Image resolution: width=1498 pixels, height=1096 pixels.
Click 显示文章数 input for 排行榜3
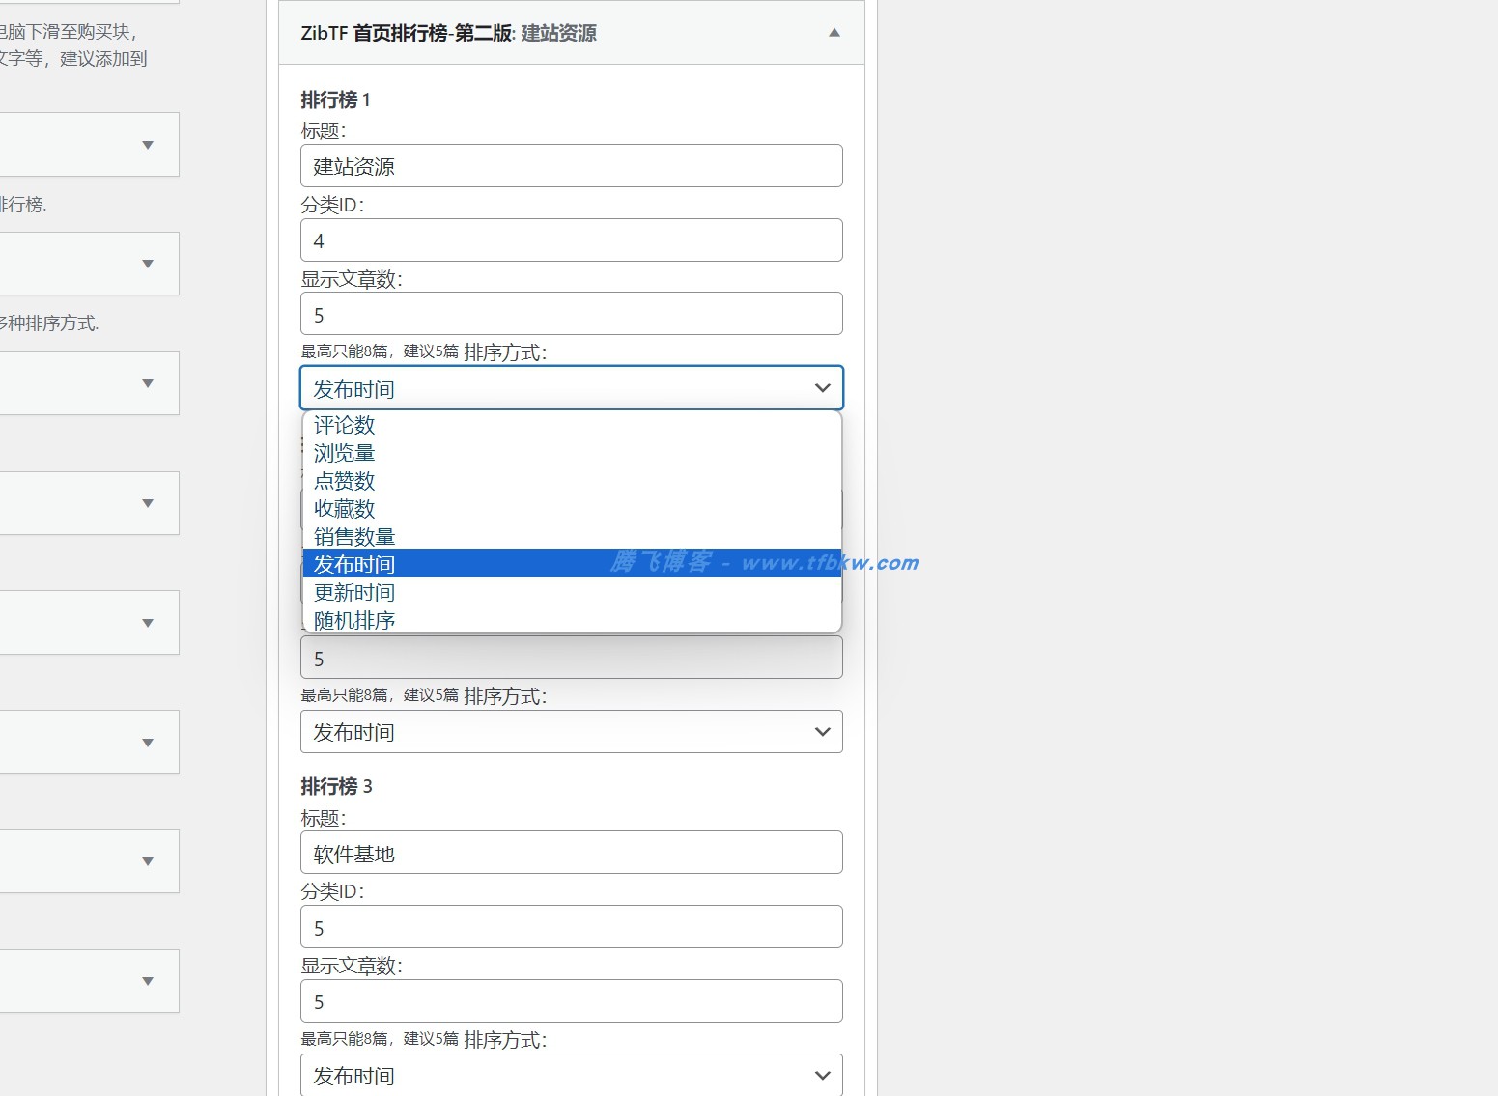571,1000
